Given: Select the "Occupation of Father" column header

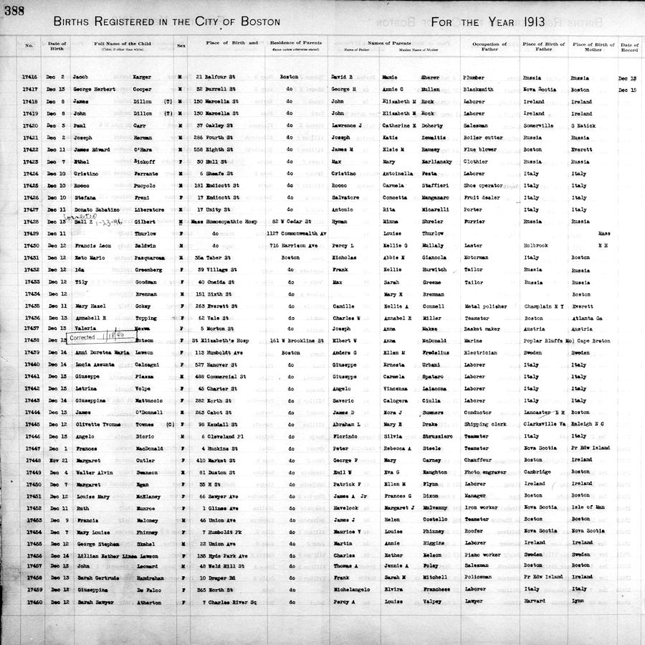Looking at the screenshot, I should (x=489, y=47).
